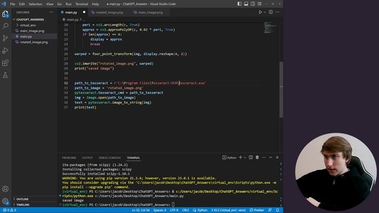This screenshot has width=379, height=213.
Task: Switch to main_image.png editor tab
Action: pos(150,12)
